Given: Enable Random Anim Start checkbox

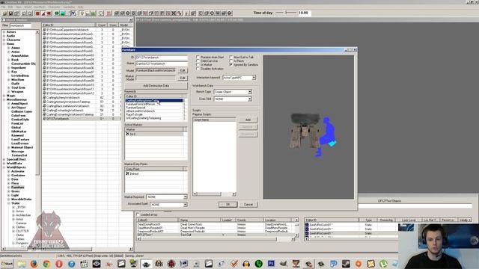Looking at the screenshot, I should coord(198,57).
